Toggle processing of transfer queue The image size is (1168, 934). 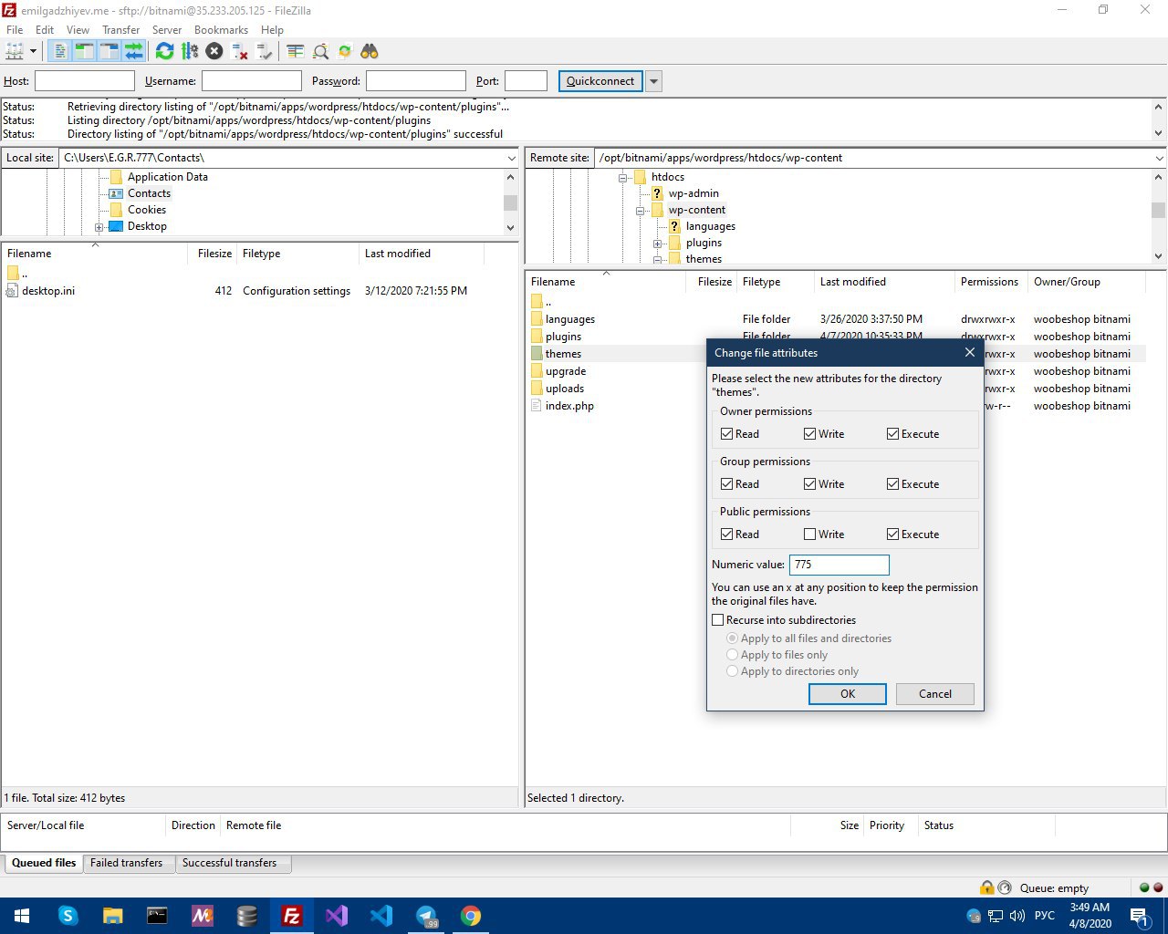tap(190, 52)
